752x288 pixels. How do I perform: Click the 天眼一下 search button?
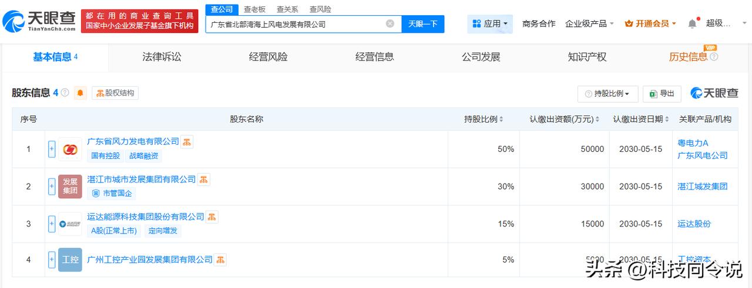pyautogui.click(x=423, y=24)
